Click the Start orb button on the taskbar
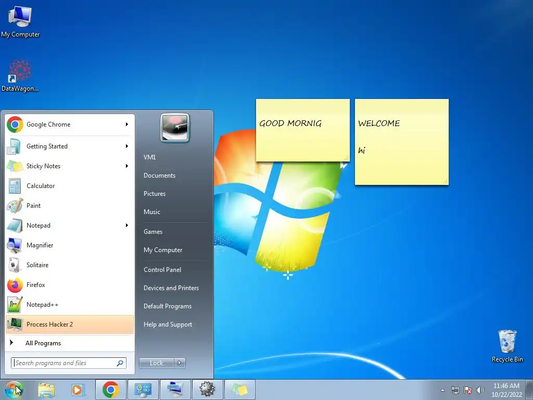Image resolution: width=533 pixels, height=400 pixels. pyautogui.click(x=14, y=390)
